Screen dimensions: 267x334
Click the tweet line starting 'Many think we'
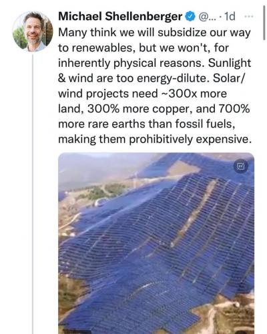pyautogui.click(x=154, y=33)
